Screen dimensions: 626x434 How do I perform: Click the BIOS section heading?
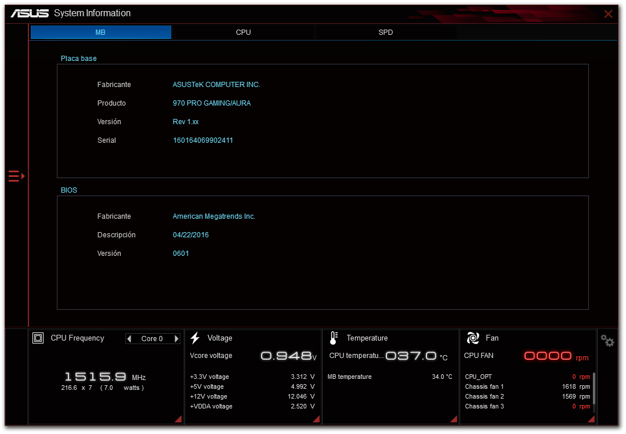(x=68, y=190)
